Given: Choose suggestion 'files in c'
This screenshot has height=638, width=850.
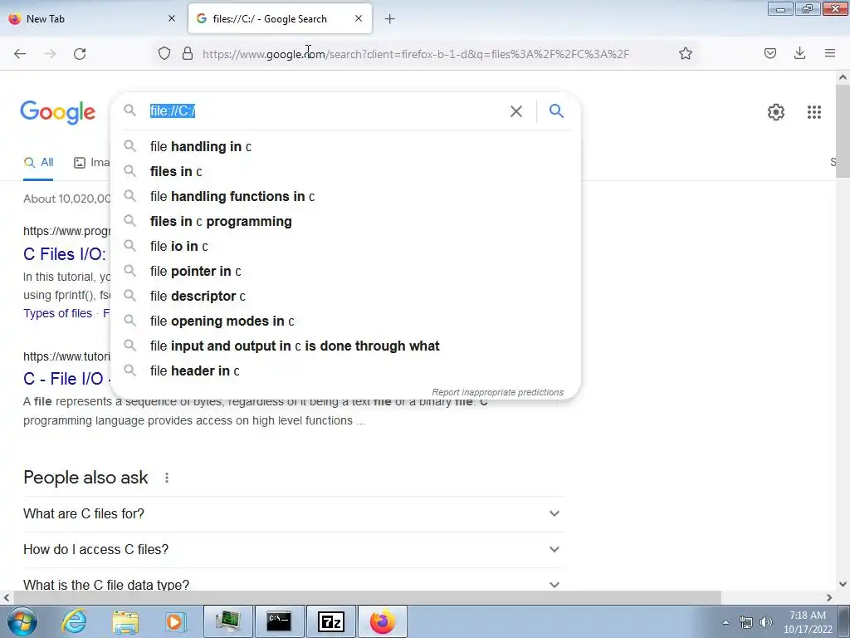Looking at the screenshot, I should [x=345, y=171].
